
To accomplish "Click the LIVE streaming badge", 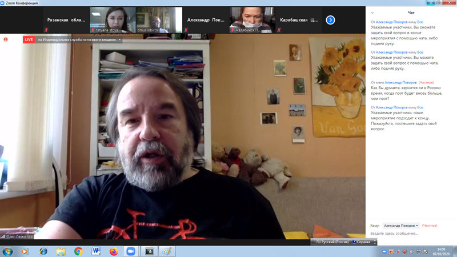I will (x=29, y=40).
